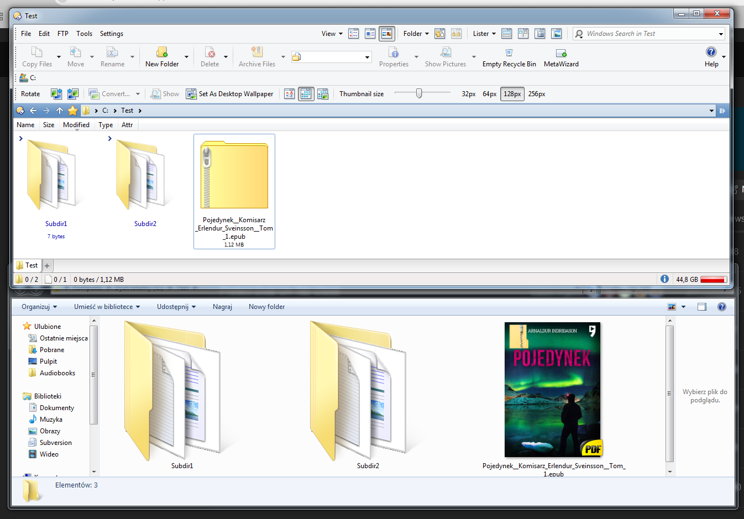
Task: Expand the Lister dropdown
Action: tap(484, 34)
